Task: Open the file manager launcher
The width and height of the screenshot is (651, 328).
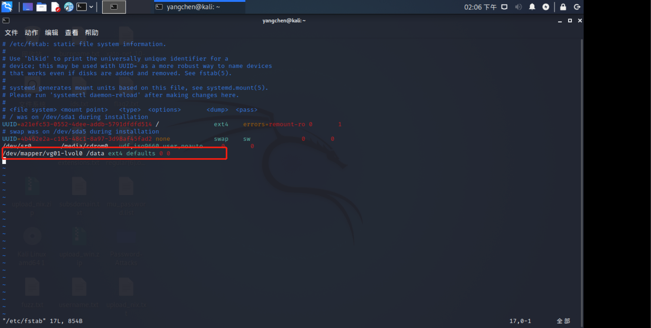Action: [x=42, y=7]
